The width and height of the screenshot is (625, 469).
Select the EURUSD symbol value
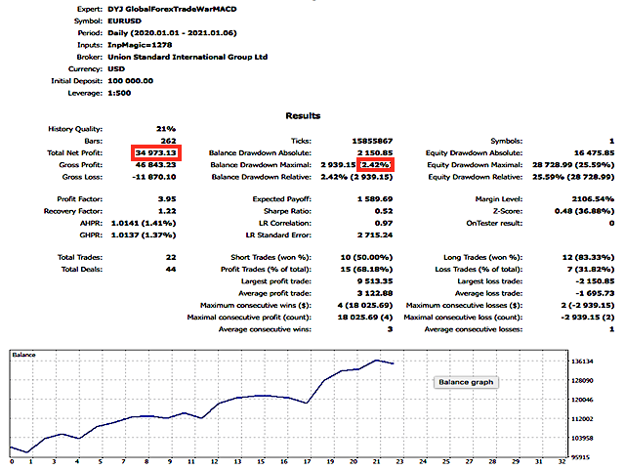tap(124, 21)
